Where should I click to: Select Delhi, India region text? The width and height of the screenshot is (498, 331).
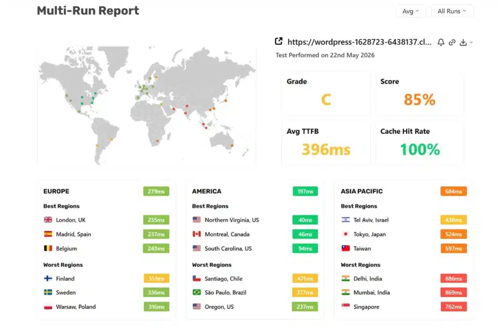coord(368,279)
